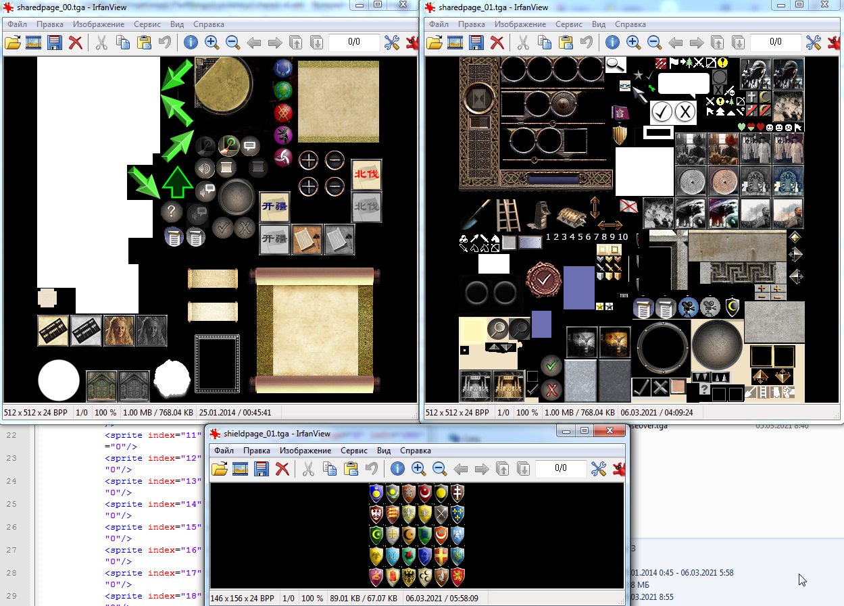Open Файл menu in sharedpage_00 window
Viewport: 844px width, 606px height.
click(x=18, y=24)
